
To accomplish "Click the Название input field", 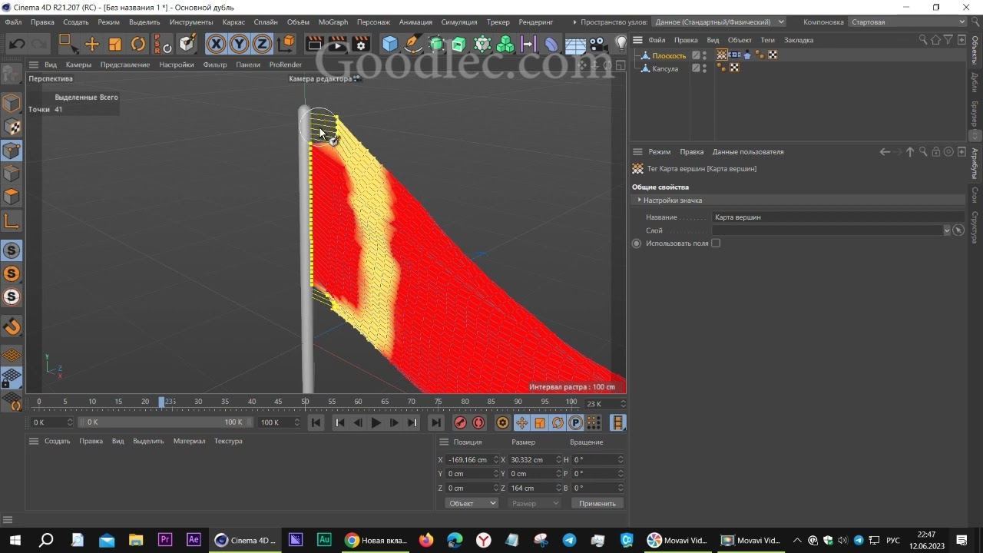I will click(837, 217).
